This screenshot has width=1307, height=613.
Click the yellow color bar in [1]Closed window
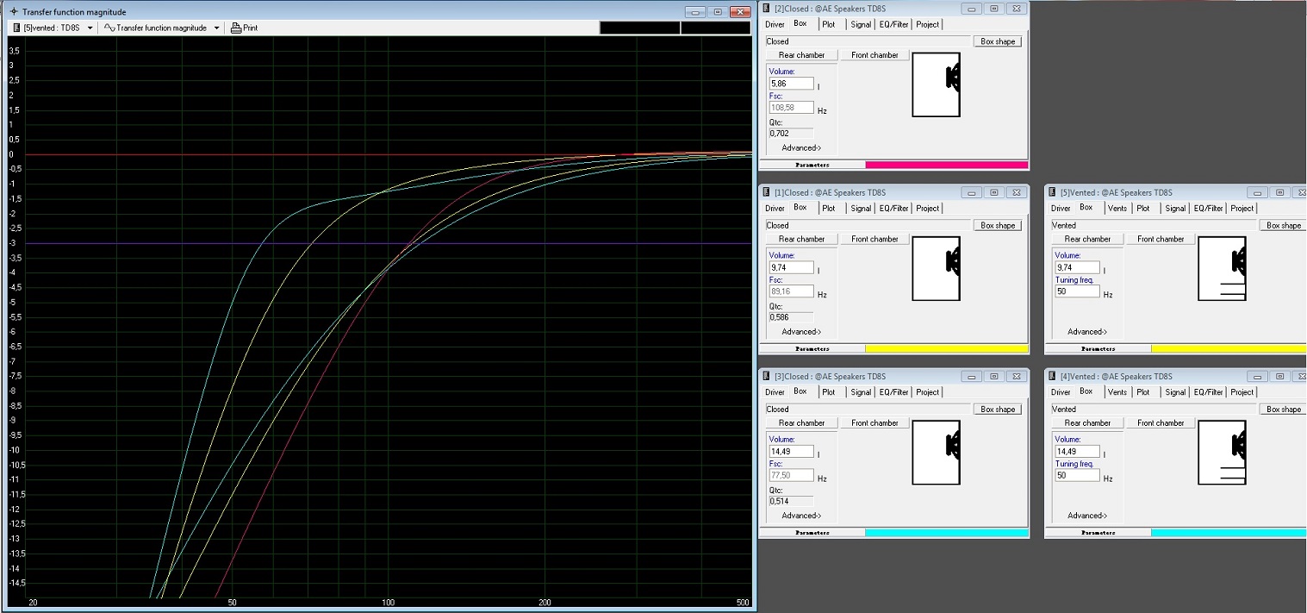(946, 348)
